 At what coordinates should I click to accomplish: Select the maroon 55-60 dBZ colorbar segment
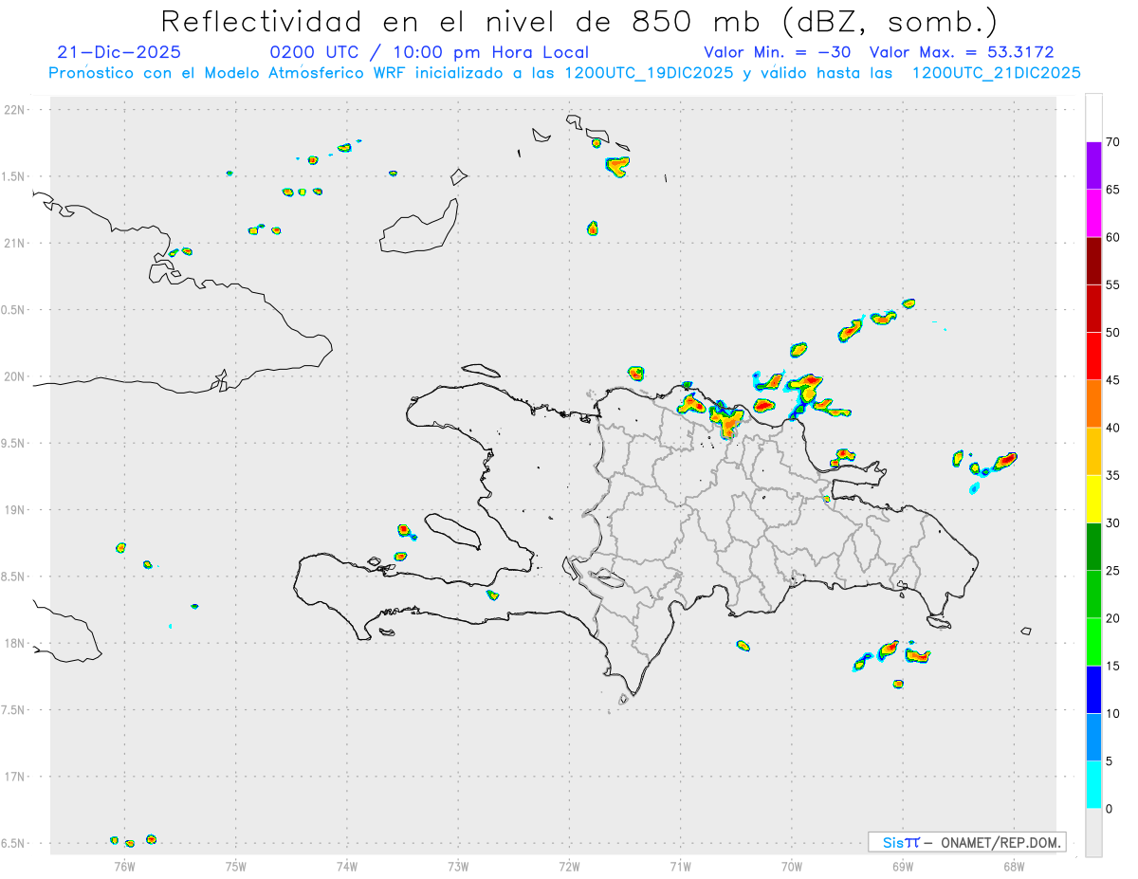point(1093,261)
